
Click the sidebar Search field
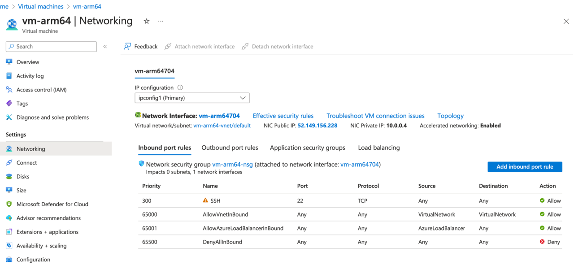[51, 47]
